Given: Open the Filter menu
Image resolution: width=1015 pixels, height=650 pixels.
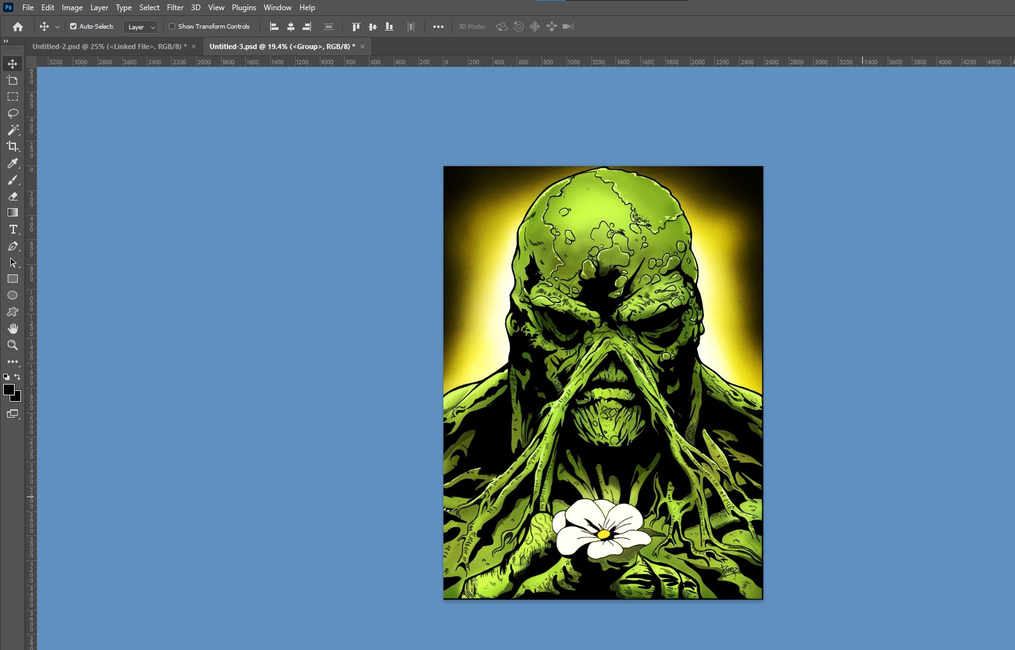Looking at the screenshot, I should click(175, 8).
